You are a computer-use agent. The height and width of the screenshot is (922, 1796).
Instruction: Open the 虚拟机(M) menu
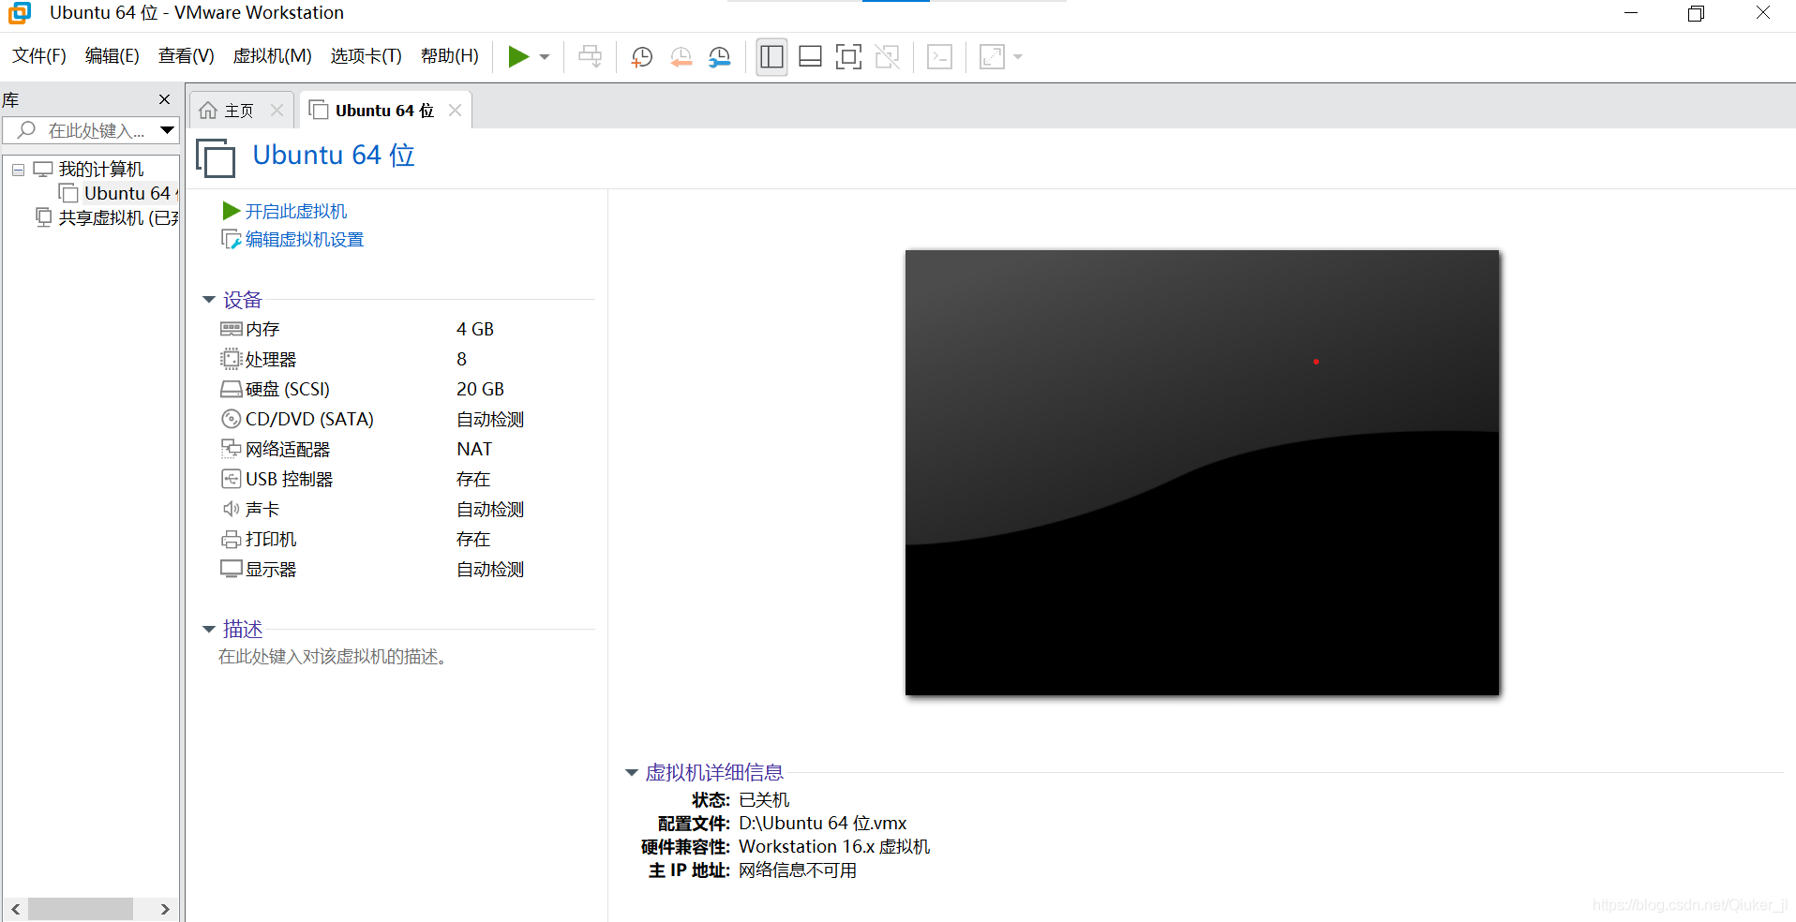tap(272, 56)
